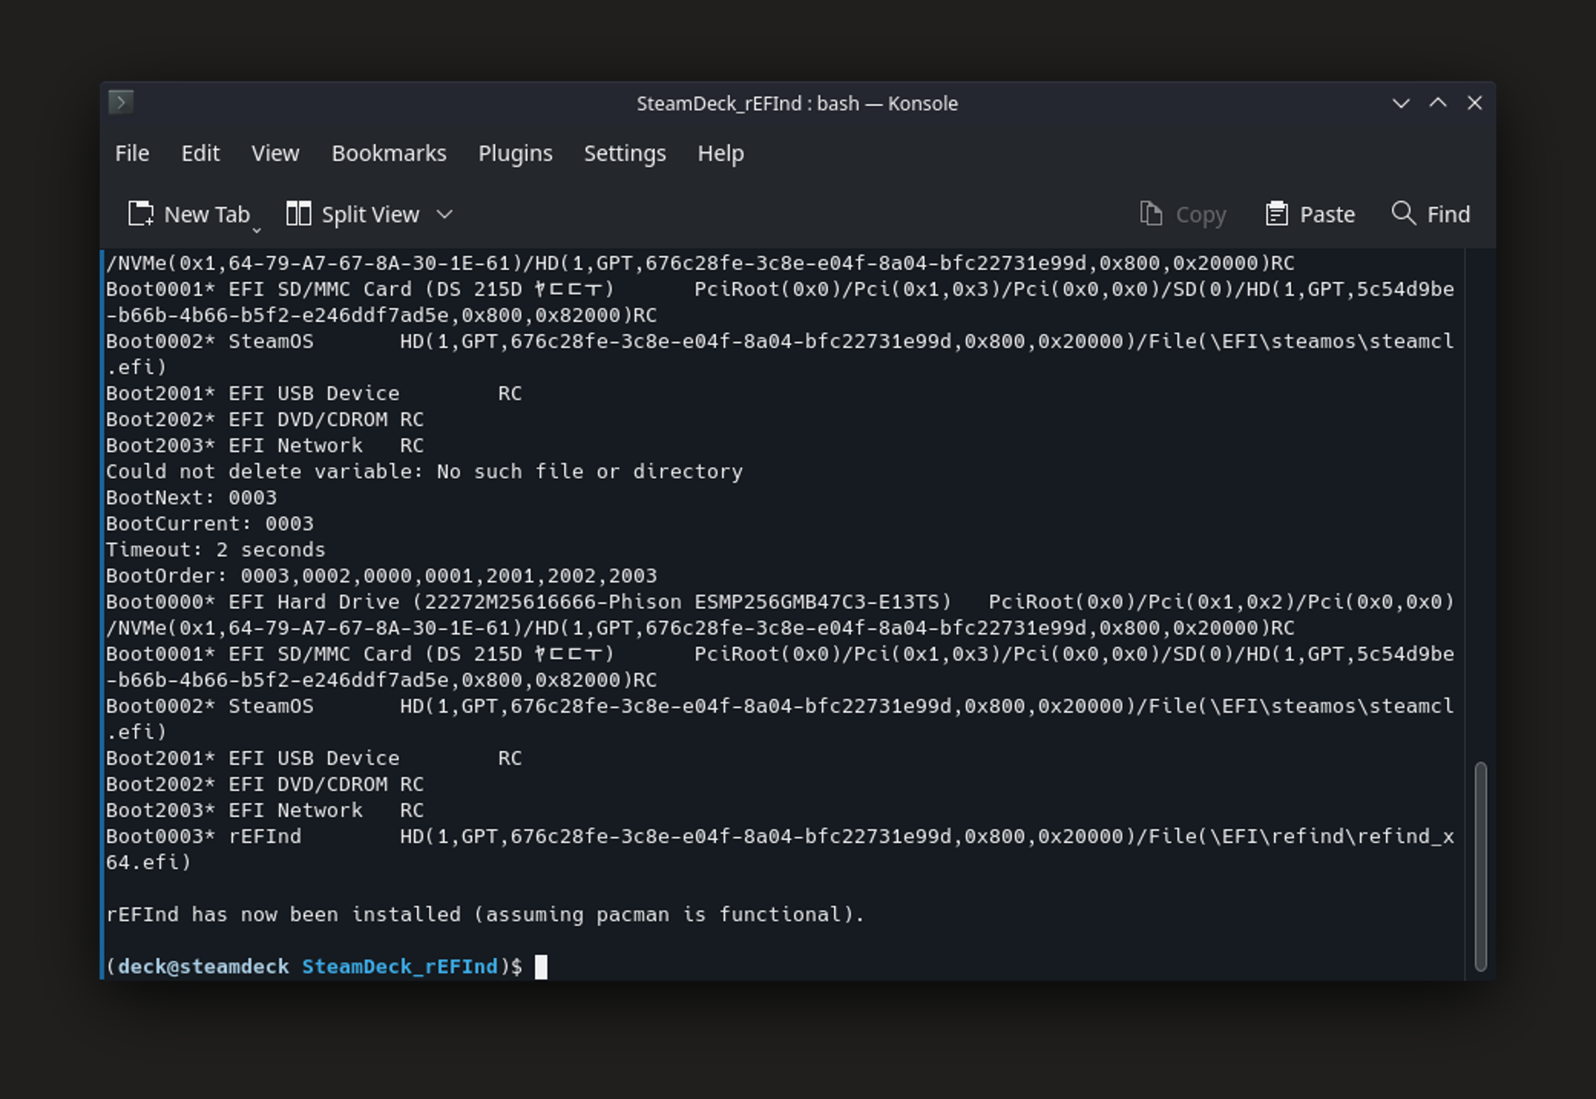The image size is (1596, 1099).
Task: Click the Paste clipboard icon
Action: click(x=1276, y=214)
